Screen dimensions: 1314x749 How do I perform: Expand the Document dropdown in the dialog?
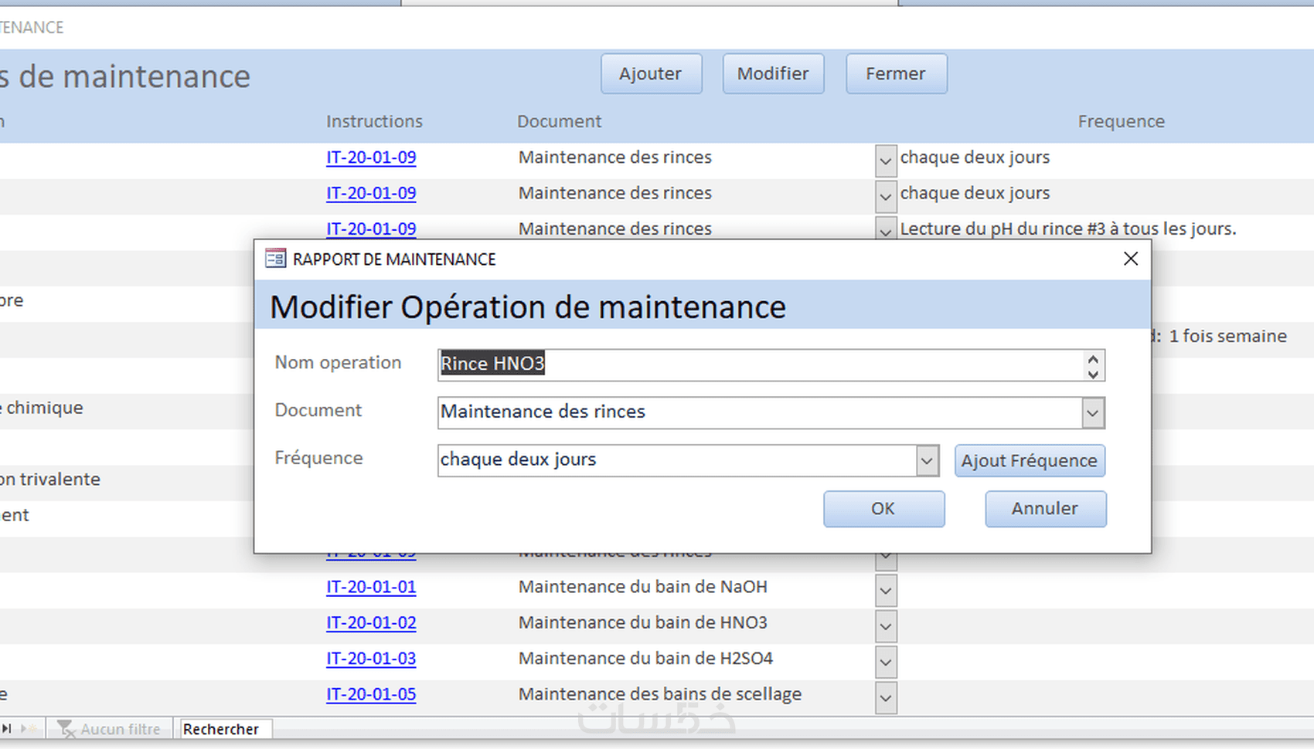pyautogui.click(x=1092, y=413)
